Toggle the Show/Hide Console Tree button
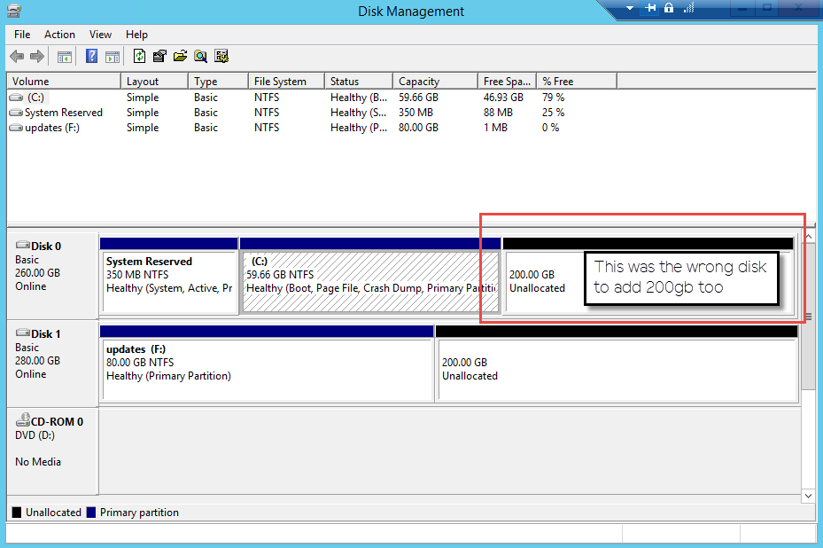The height and width of the screenshot is (548, 823). coord(65,57)
